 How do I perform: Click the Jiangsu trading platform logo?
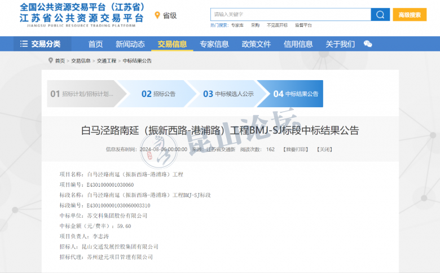pos(81,14)
